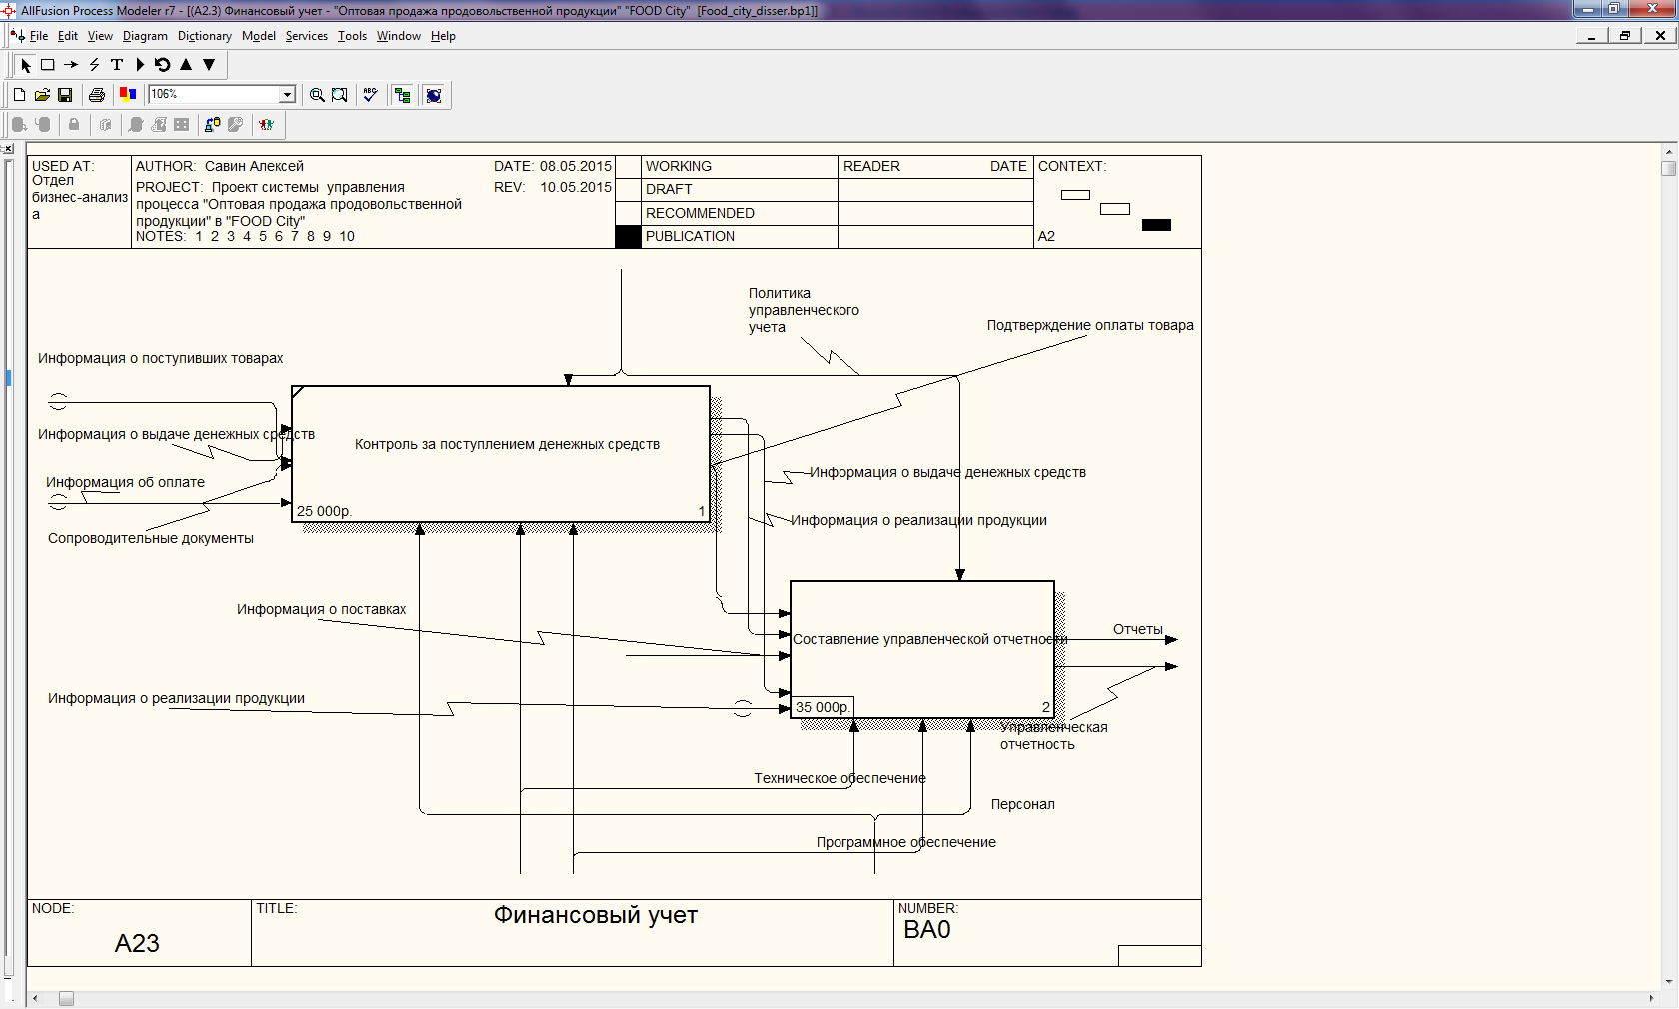Save the model with floppy disk icon
Image resolution: width=1679 pixels, height=1009 pixels.
coord(65,95)
